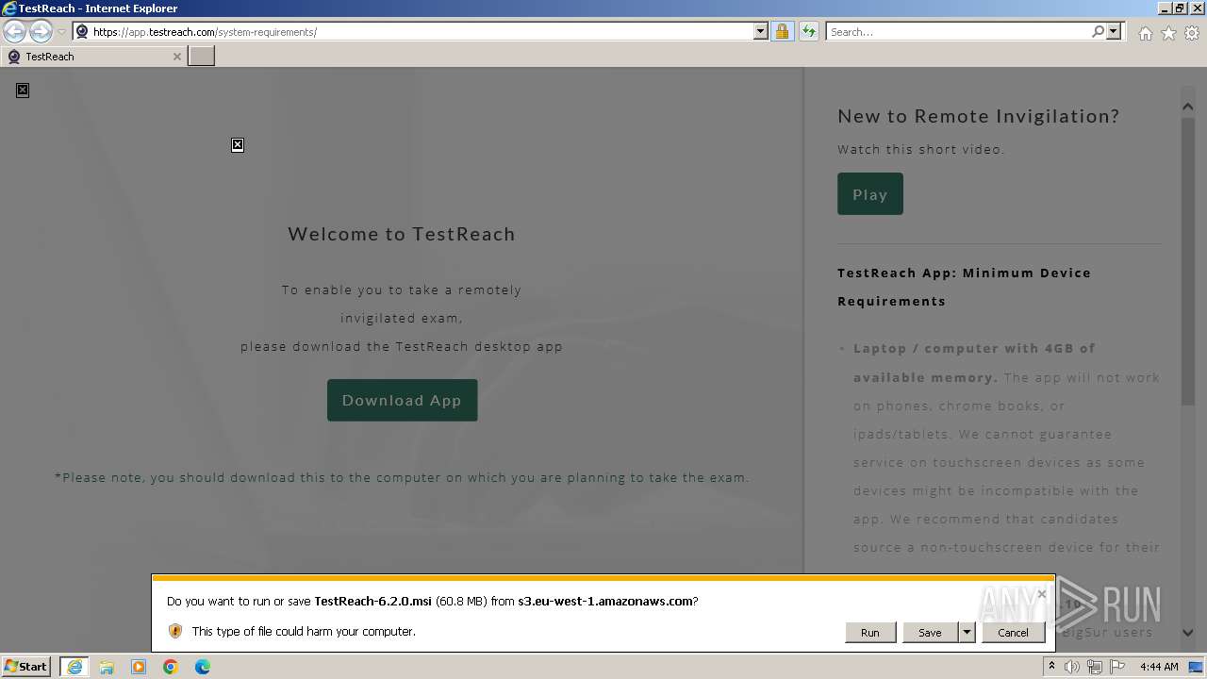Click the TestReach-6.2.0.msi file name
The width and height of the screenshot is (1207, 679).
(372, 601)
